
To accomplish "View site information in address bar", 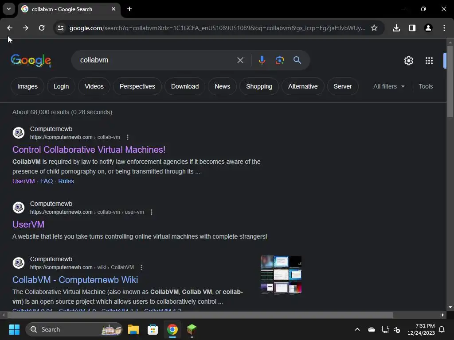I will [61, 28].
